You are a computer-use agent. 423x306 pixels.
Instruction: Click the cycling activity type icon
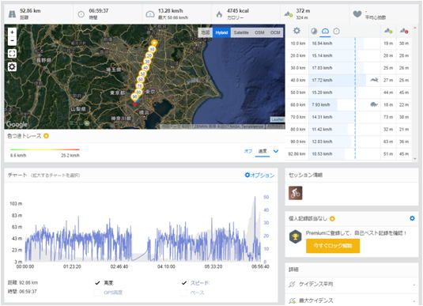(x=296, y=193)
